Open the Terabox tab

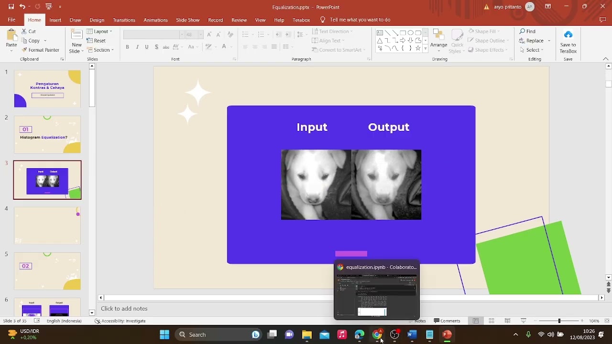click(301, 20)
